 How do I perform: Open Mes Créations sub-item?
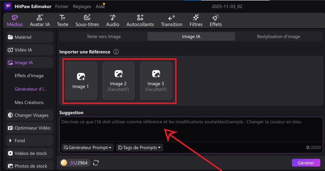tap(29, 103)
